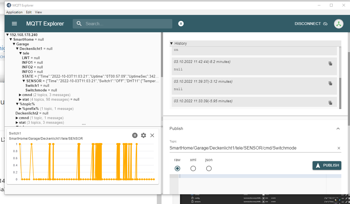Open Switch1 chart settings gear
350x204 pixels.
coord(144,135)
